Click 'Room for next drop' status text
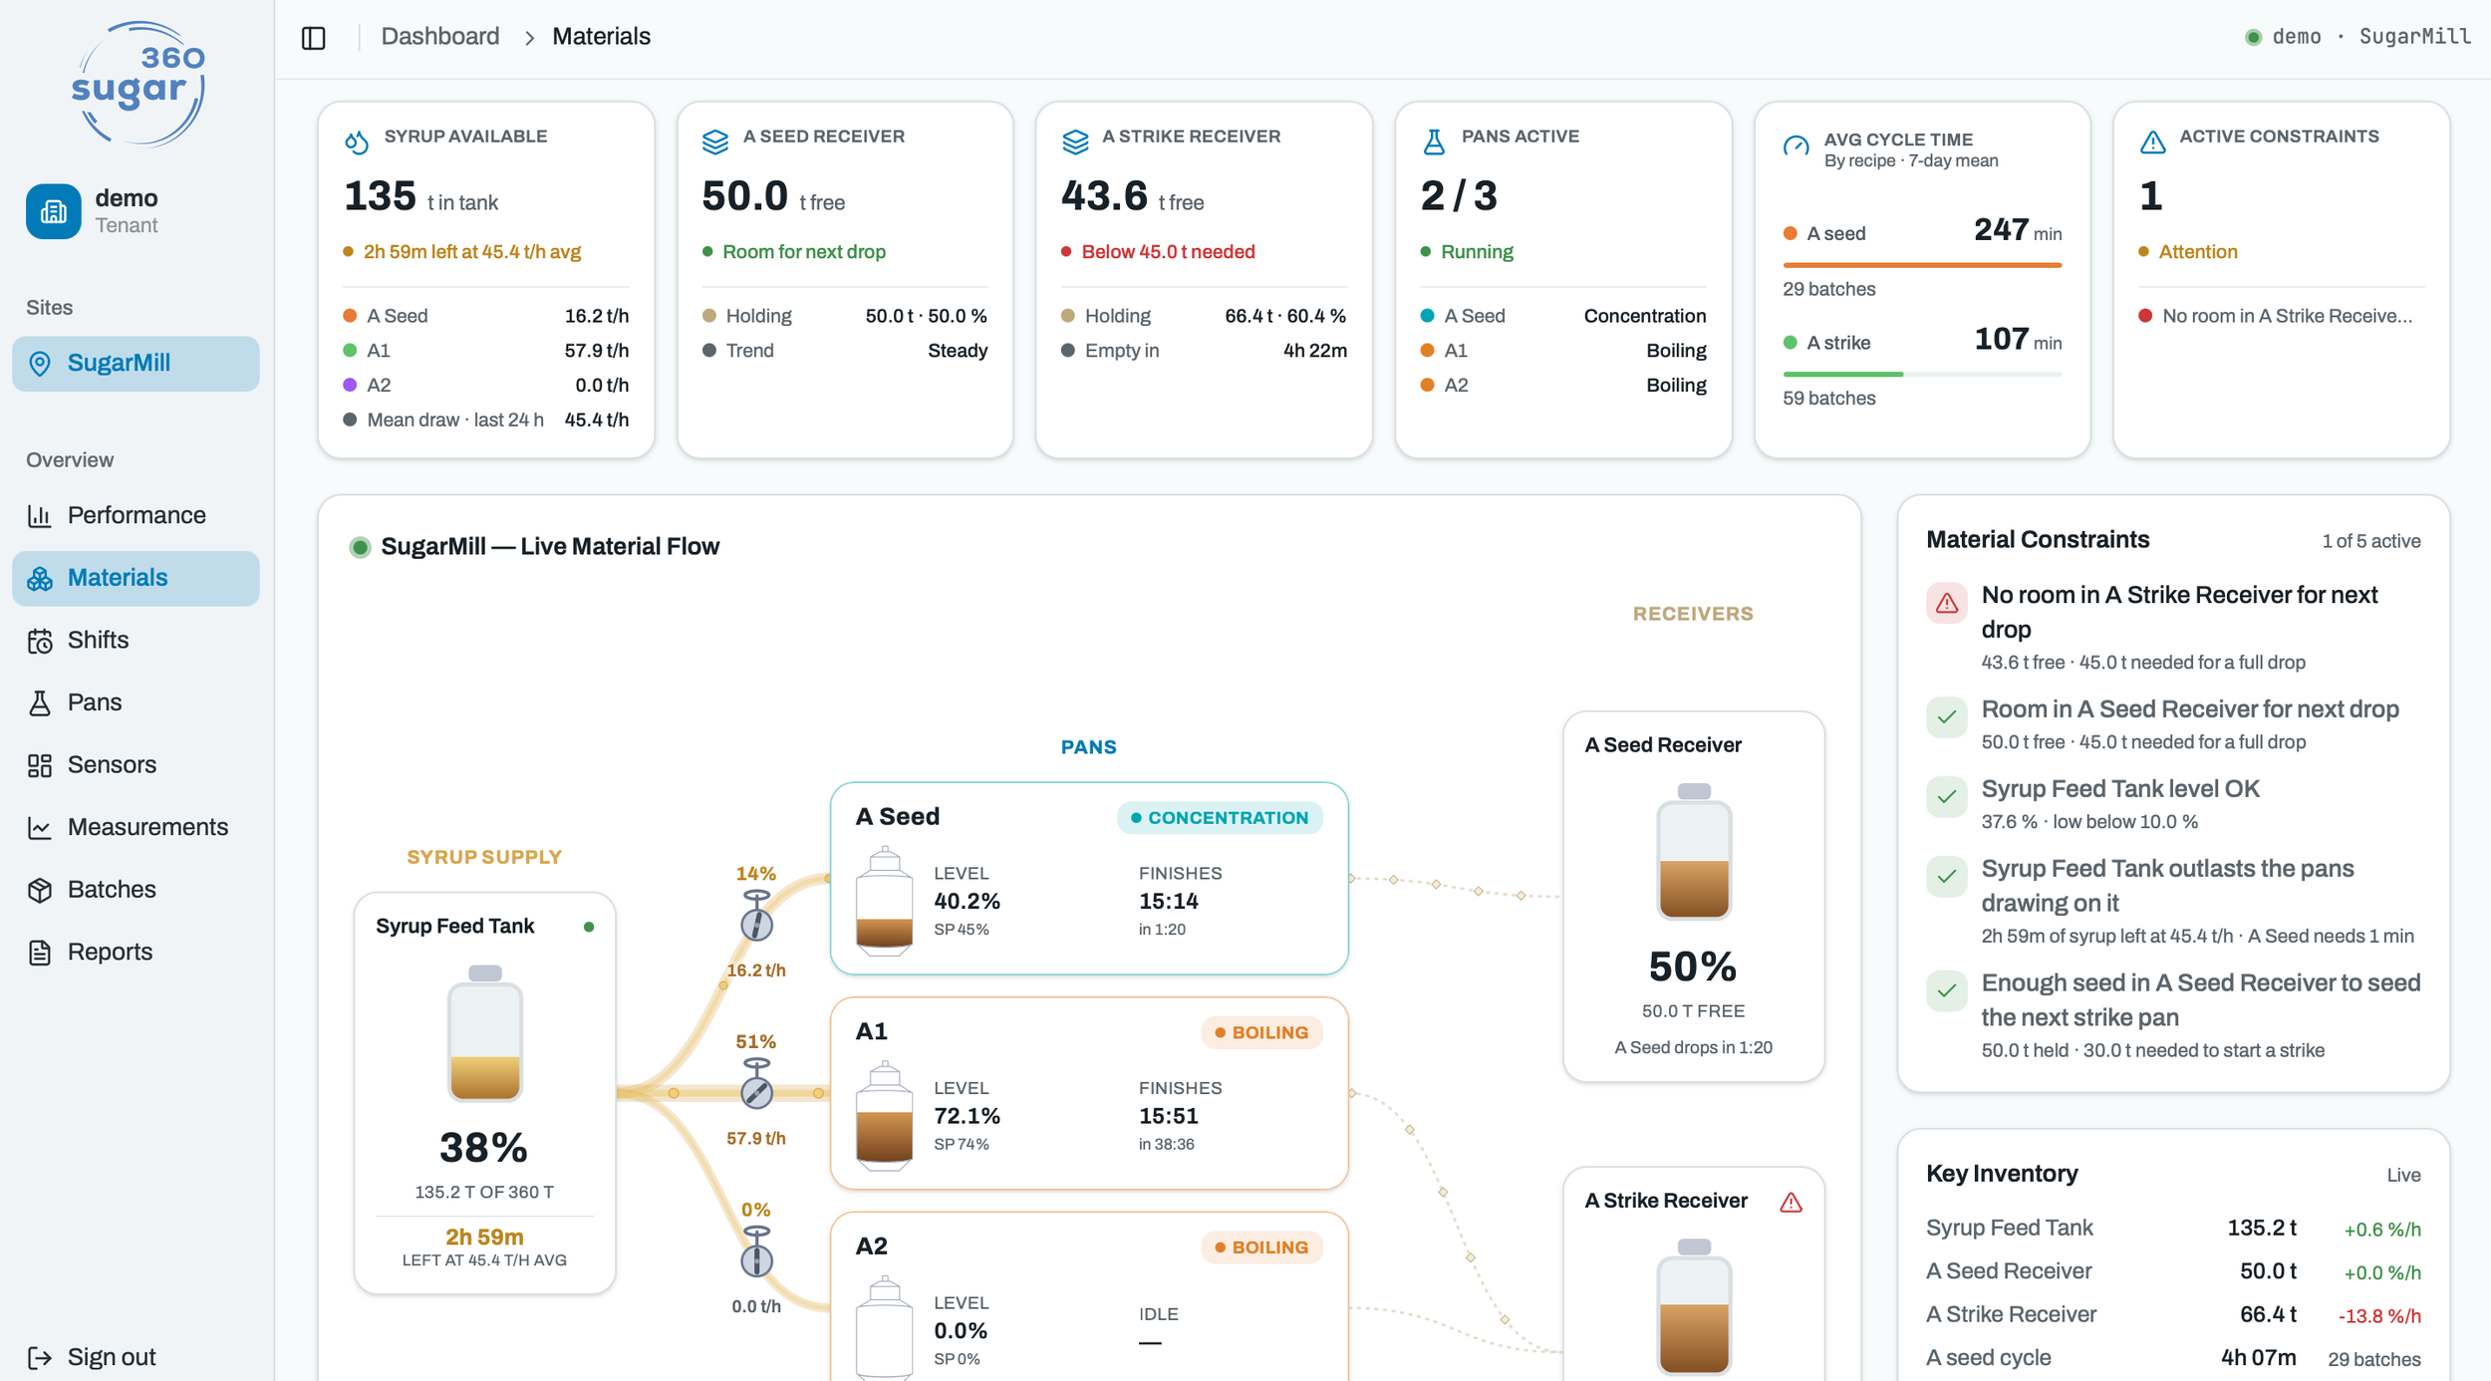 point(803,252)
